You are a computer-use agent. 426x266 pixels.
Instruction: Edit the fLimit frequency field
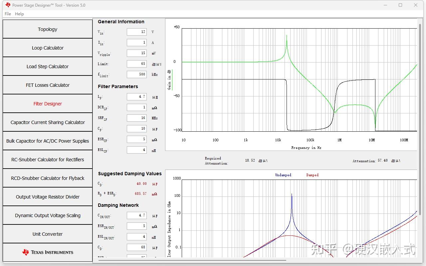point(137,74)
